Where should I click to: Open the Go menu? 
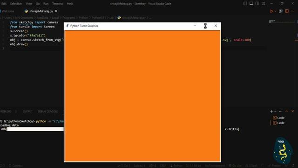38,4
